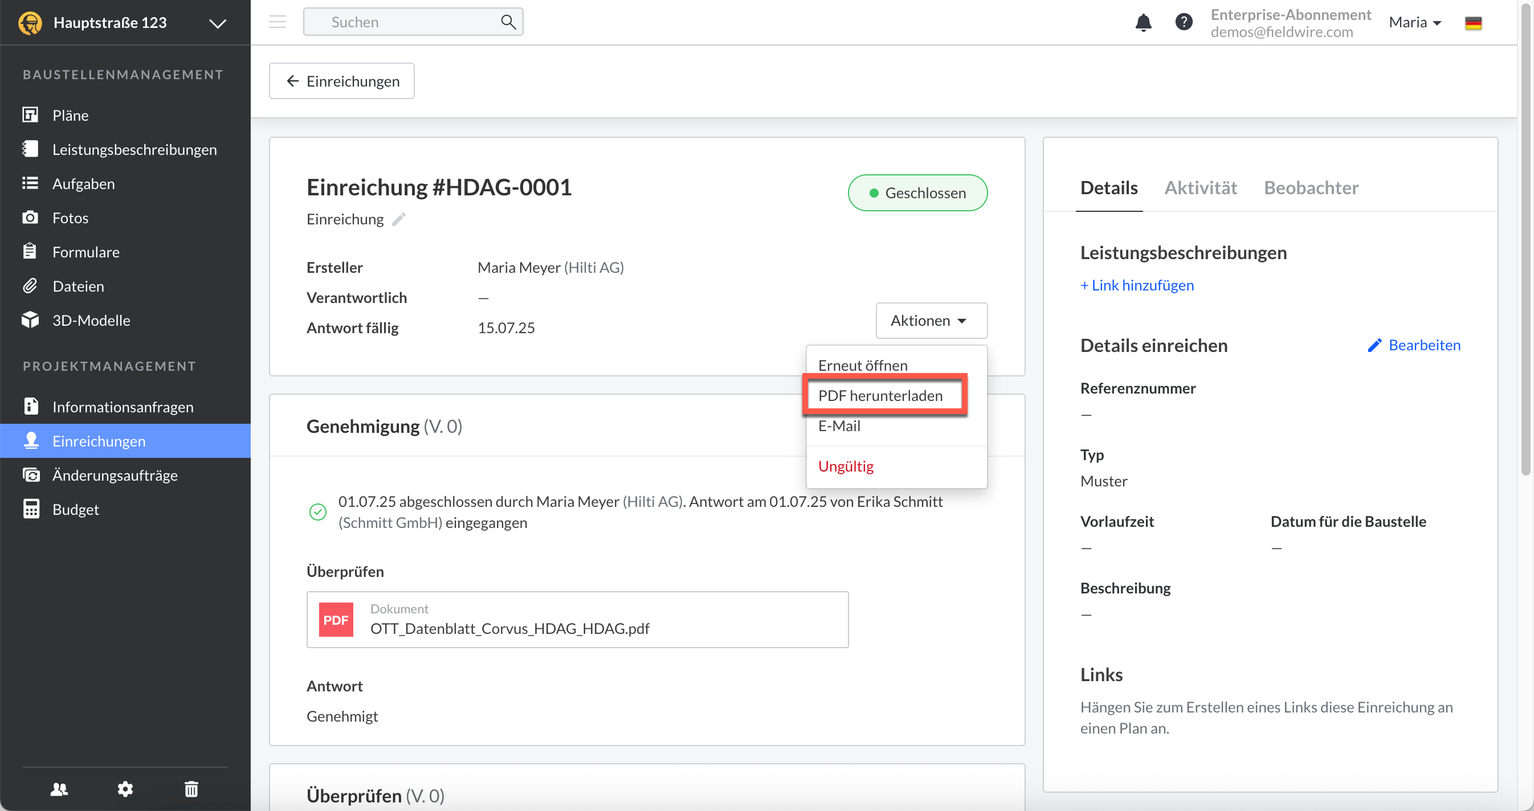Click the notification bell icon

(x=1143, y=23)
